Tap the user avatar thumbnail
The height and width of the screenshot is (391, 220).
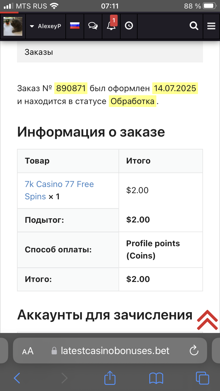click(13, 26)
